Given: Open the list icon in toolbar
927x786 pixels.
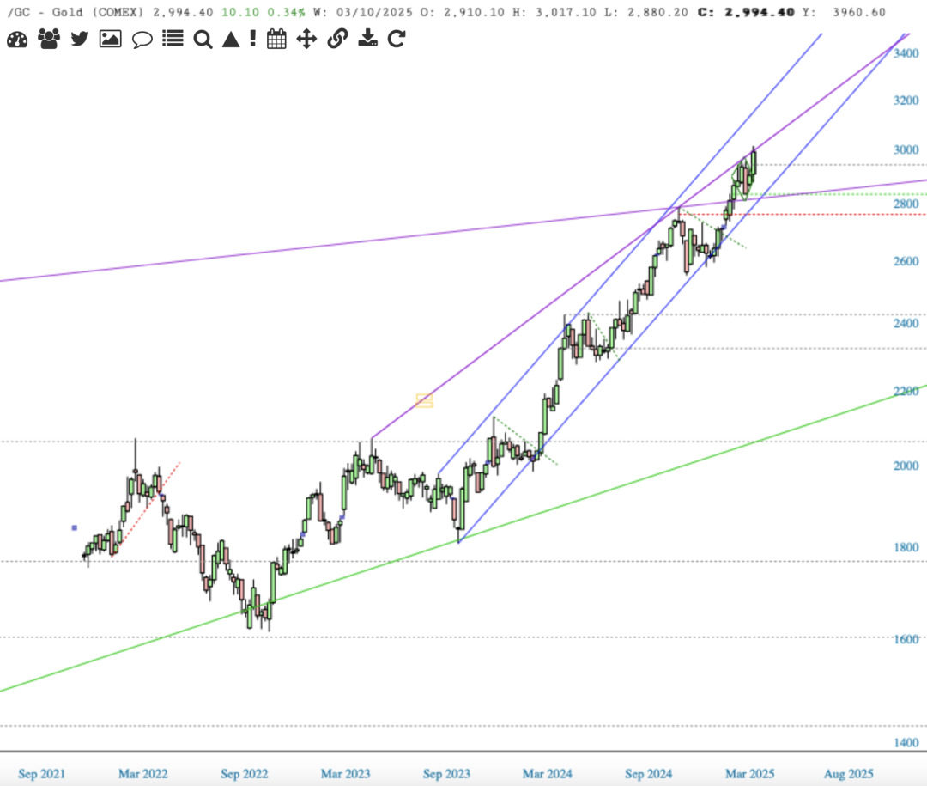Looking at the screenshot, I should point(173,39).
